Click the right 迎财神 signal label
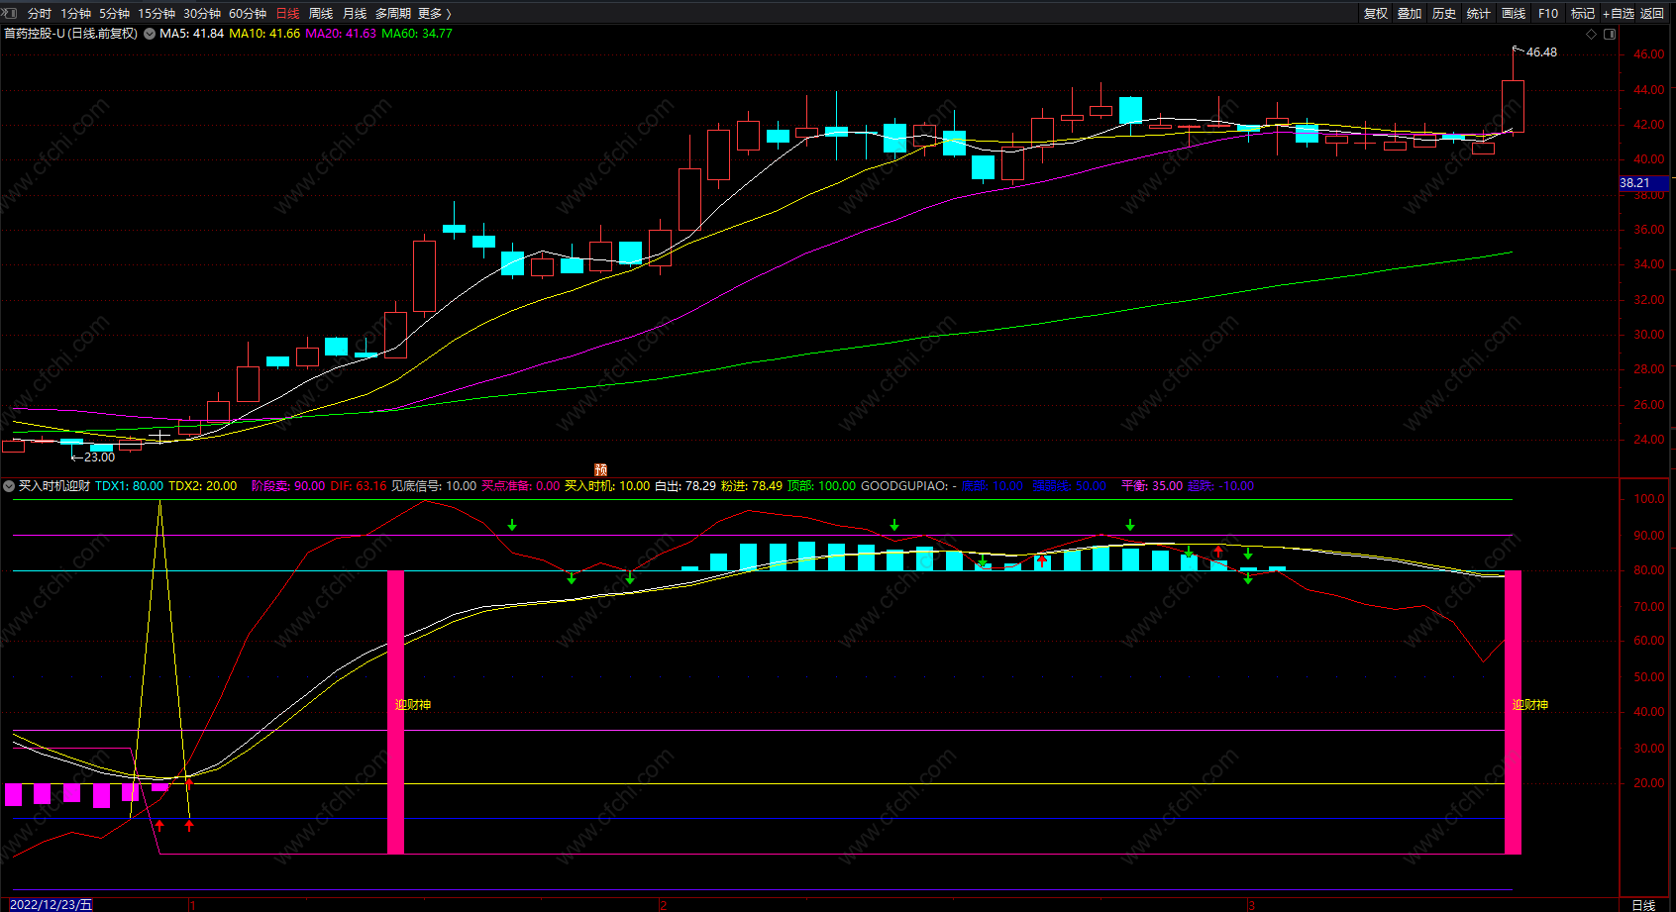The width and height of the screenshot is (1676, 912). pos(1530,705)
